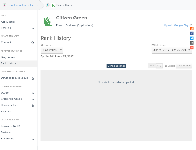Share the page on Reddit

[192, 28]
